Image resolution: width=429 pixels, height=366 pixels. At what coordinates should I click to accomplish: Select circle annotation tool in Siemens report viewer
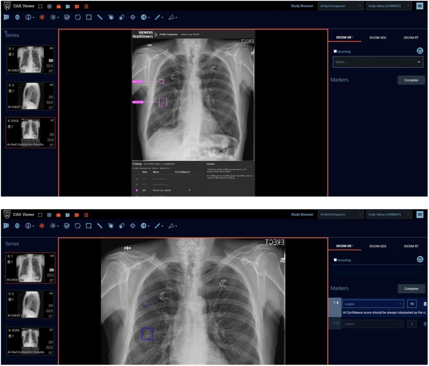78,17
